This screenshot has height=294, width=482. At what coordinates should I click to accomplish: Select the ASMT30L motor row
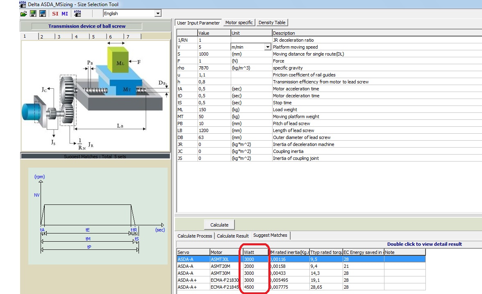[x=301, y=259]
